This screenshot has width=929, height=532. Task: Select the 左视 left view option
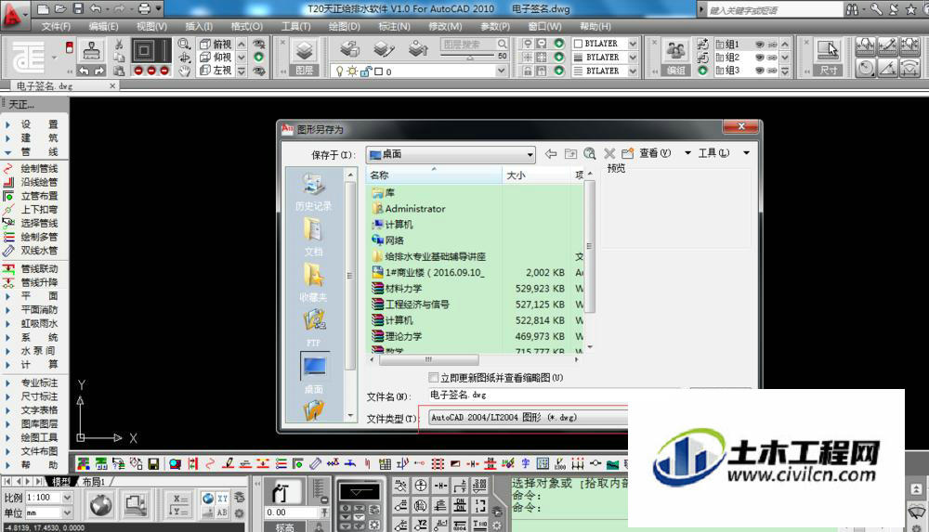(216, 71)
